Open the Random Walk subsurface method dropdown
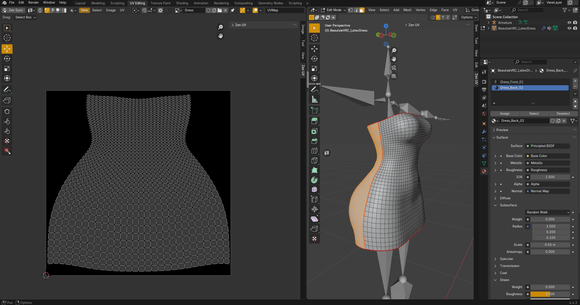The height and width of the screenshot is (305, 580). click(548, 212)
